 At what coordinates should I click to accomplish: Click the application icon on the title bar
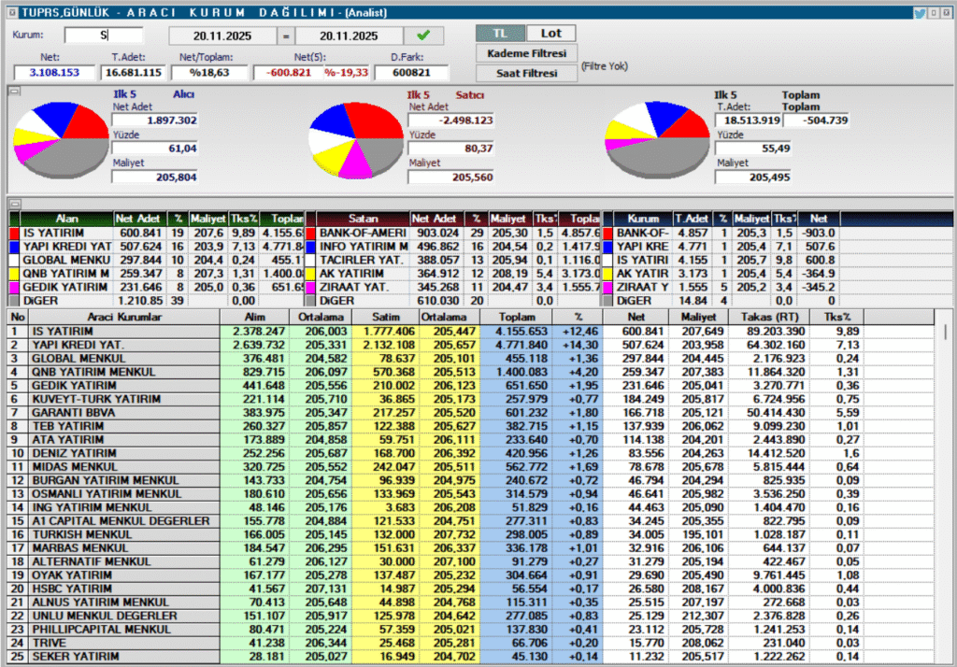[x=11, y=11]
